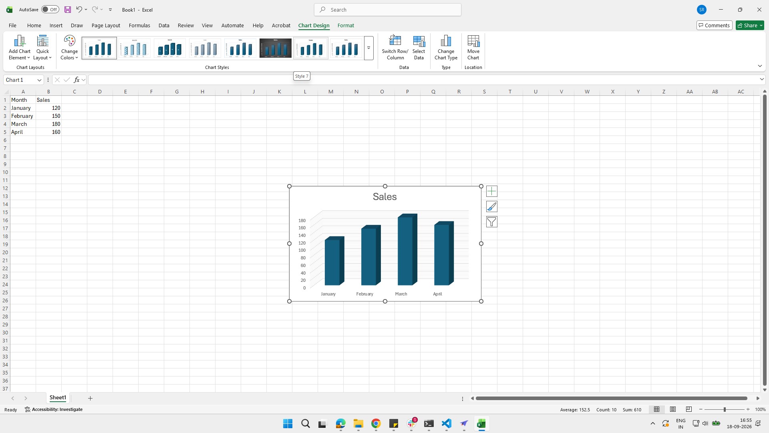Click Move Chart button

tap(473, 47)
